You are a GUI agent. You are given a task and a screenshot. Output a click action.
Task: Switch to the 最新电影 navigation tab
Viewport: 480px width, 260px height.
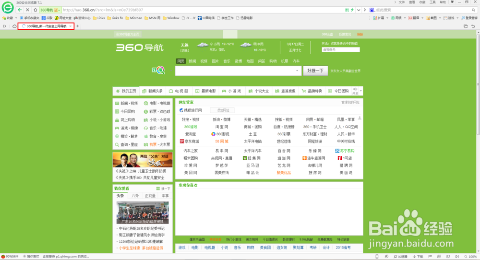click(x=206, y=91)
